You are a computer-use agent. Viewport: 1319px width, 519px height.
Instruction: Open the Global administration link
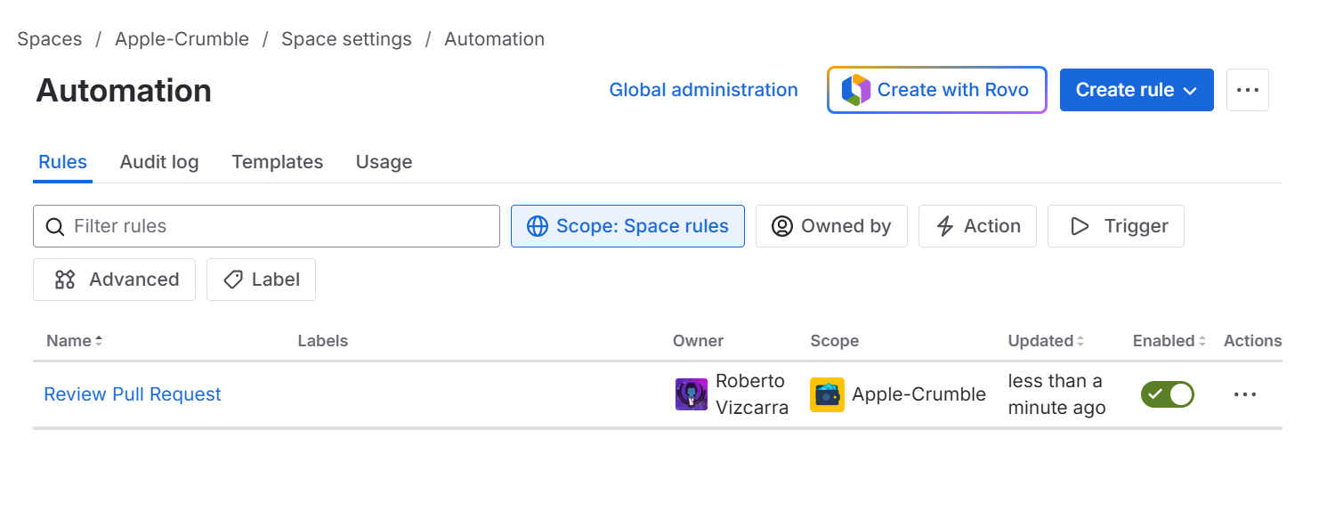pos(703,90)
